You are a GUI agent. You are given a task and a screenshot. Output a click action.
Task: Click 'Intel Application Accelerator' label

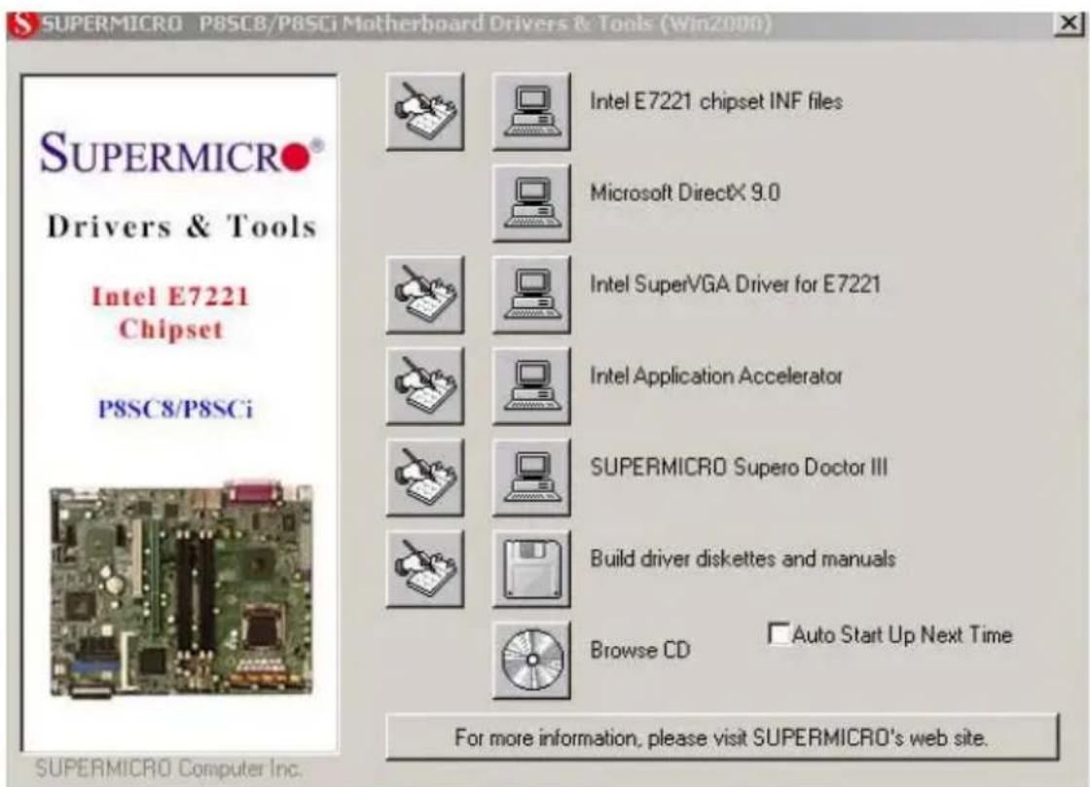pos(716,376)
